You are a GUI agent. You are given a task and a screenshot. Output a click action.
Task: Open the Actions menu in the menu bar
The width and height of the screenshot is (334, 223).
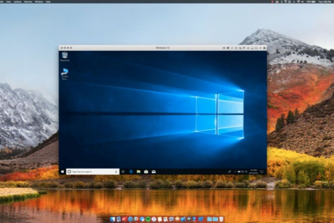(x=17, y=1)
